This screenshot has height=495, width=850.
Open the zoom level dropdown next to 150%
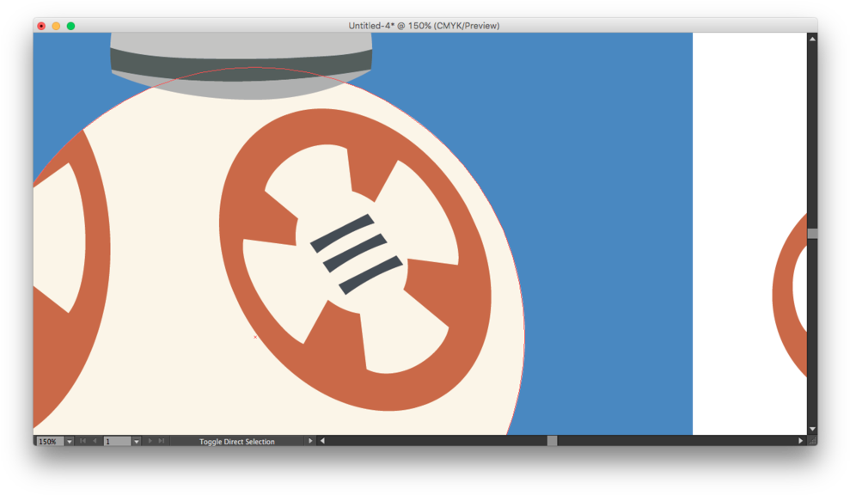(70, 441)
